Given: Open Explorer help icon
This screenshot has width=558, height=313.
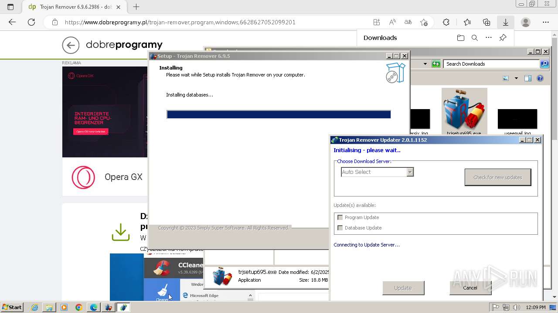Looking at the screenshot, I should pyautogui.click(x=540, y=78).
